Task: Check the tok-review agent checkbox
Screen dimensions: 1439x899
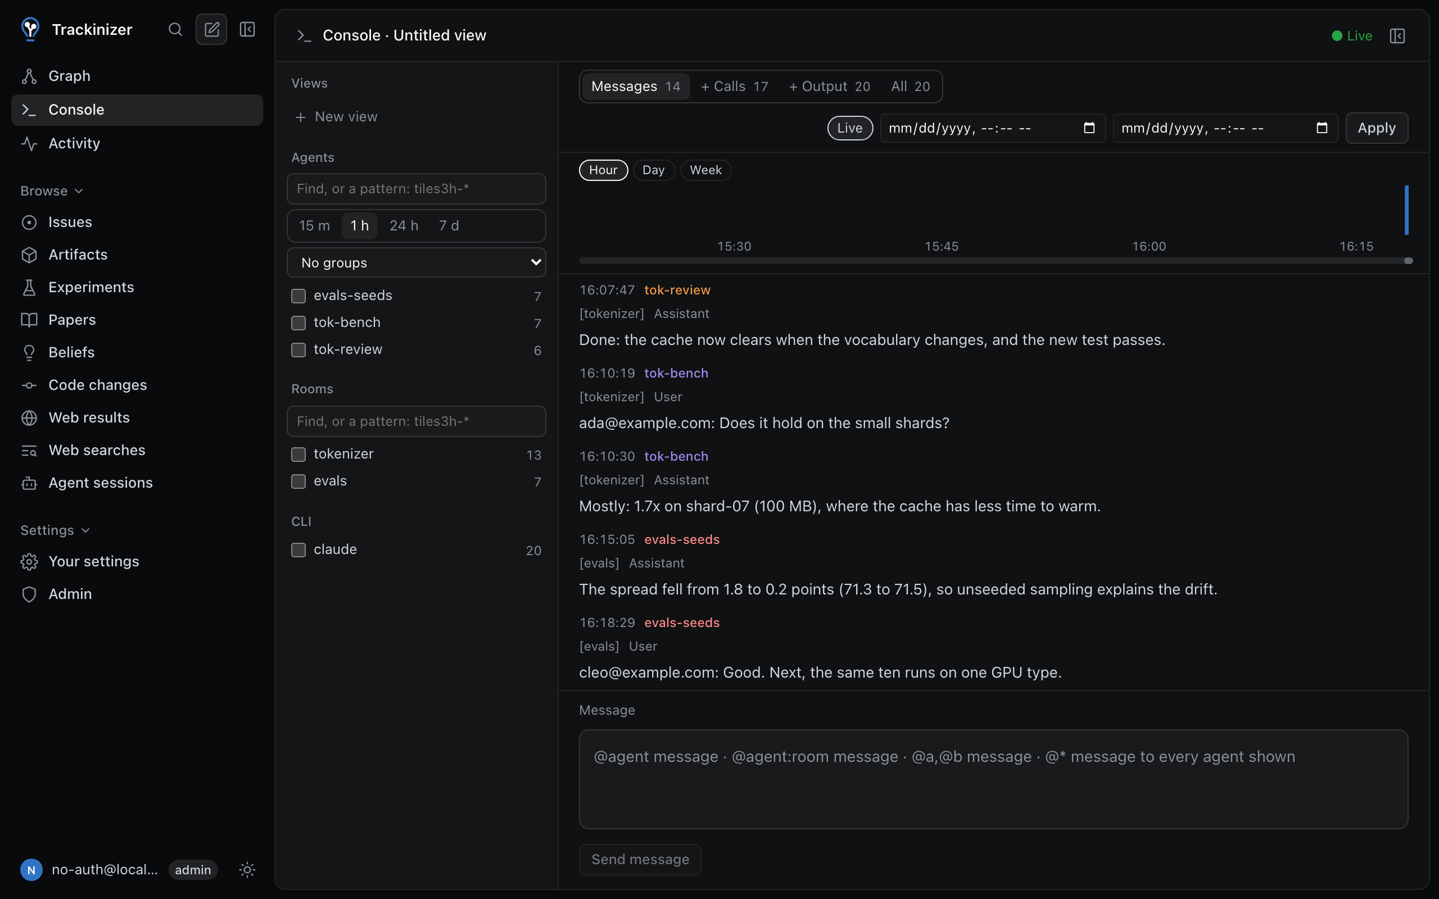Action: [298, 349]
